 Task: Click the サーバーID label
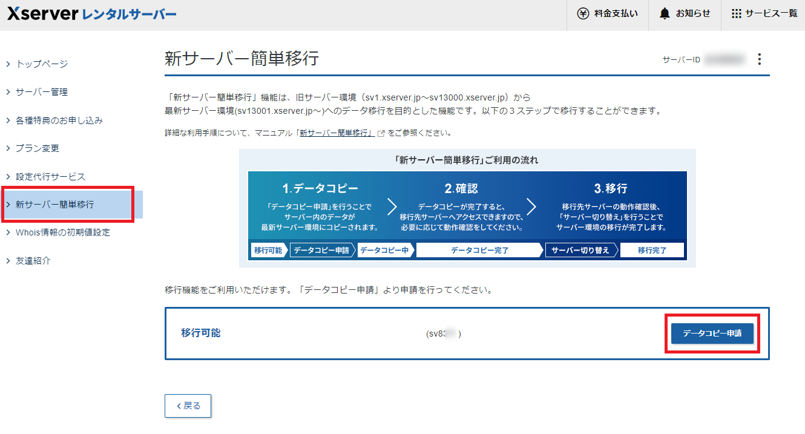coord(682,60)
